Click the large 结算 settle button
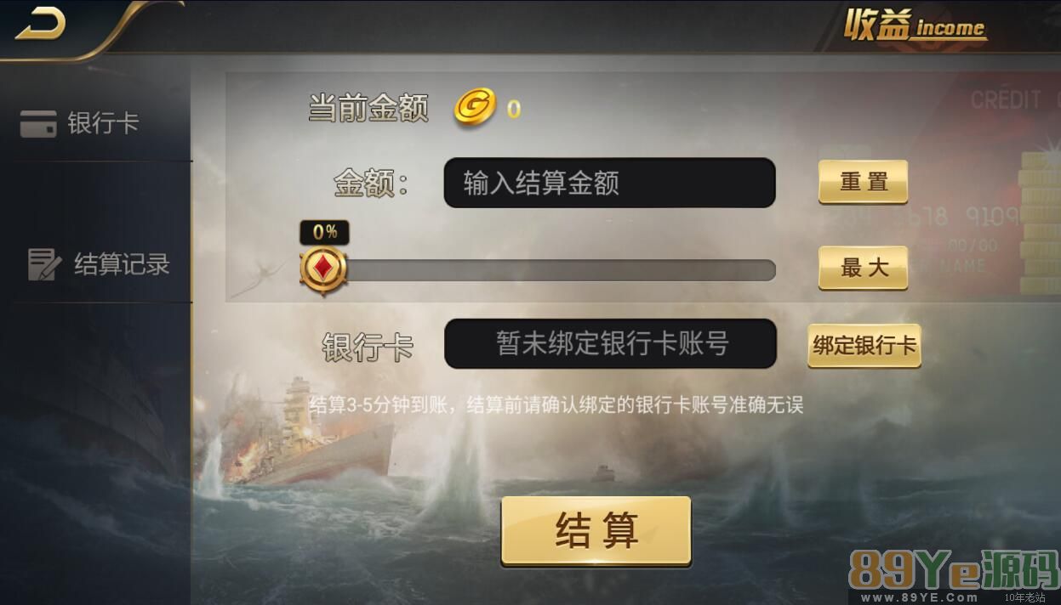The image size is (1061, 605). coord(596,531)
